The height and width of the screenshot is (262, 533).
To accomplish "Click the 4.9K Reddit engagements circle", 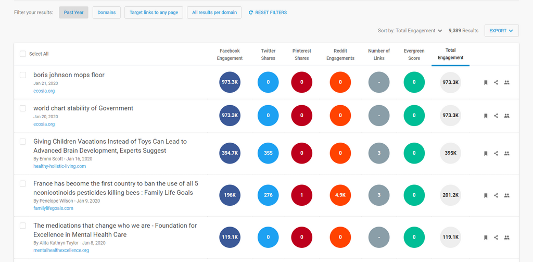I will (340, 195).
